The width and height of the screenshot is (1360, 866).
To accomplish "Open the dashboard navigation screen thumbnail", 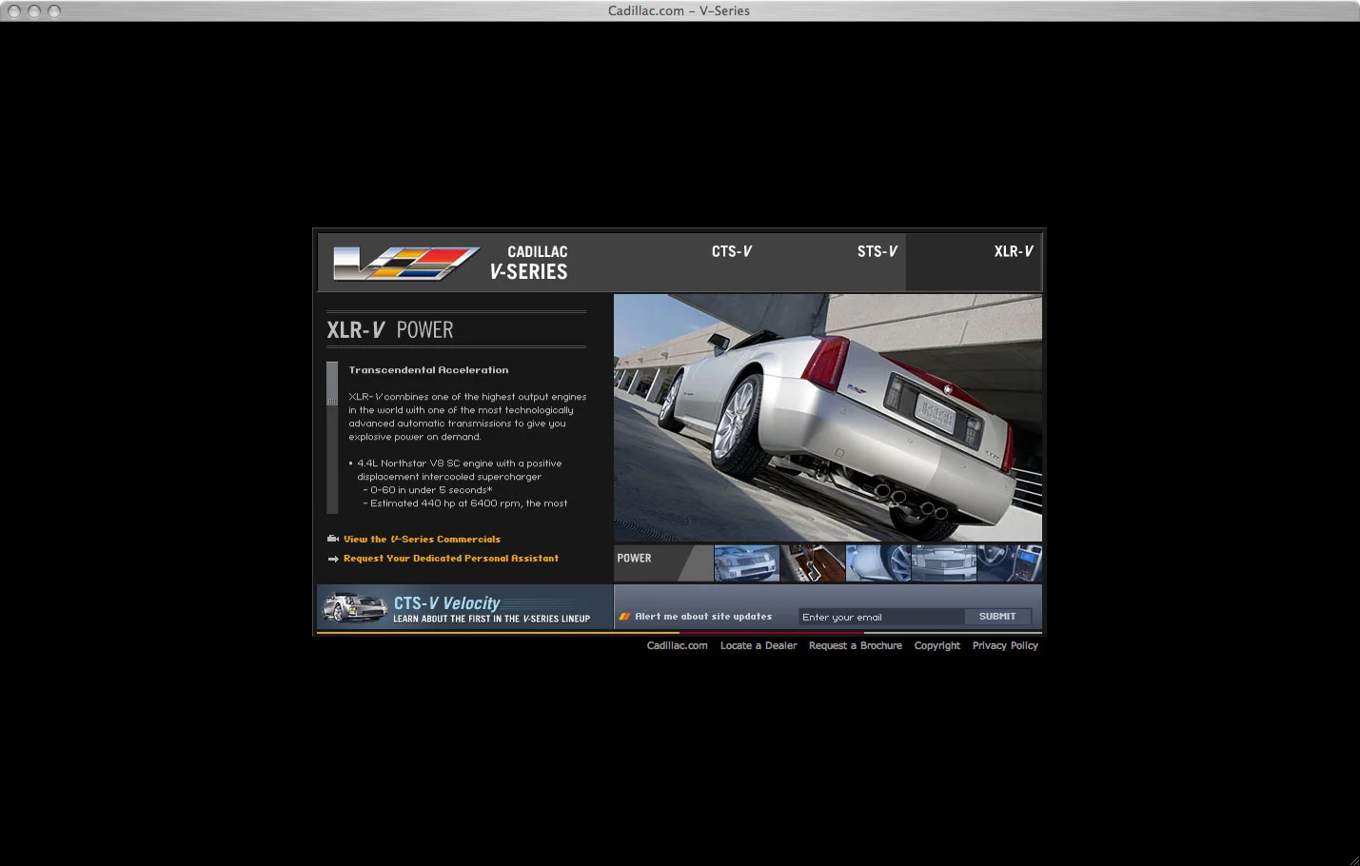I will tap(1010, 563).
